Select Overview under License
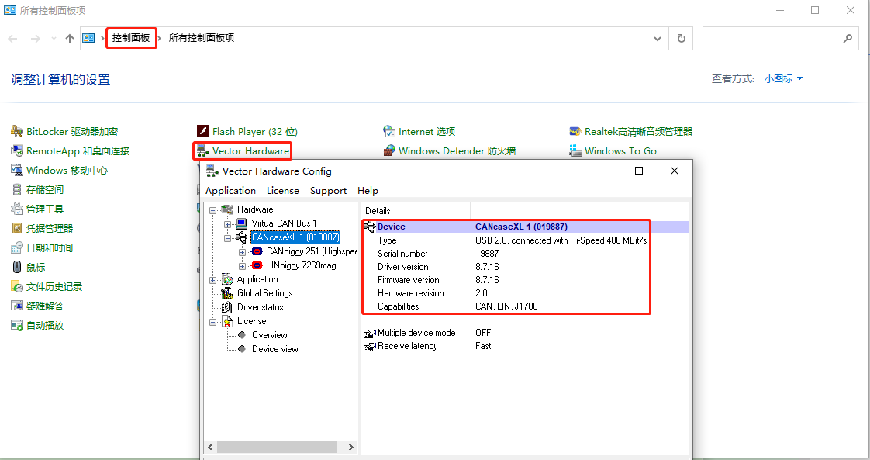This screenshot has width=870, height=460. click(269, 335)
